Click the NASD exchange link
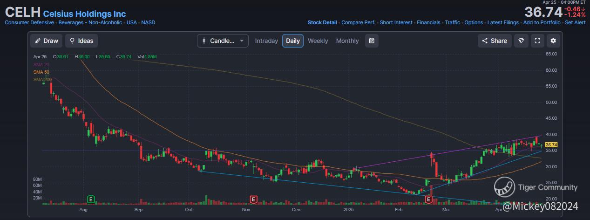590x220 pixels. click(148, 22)
